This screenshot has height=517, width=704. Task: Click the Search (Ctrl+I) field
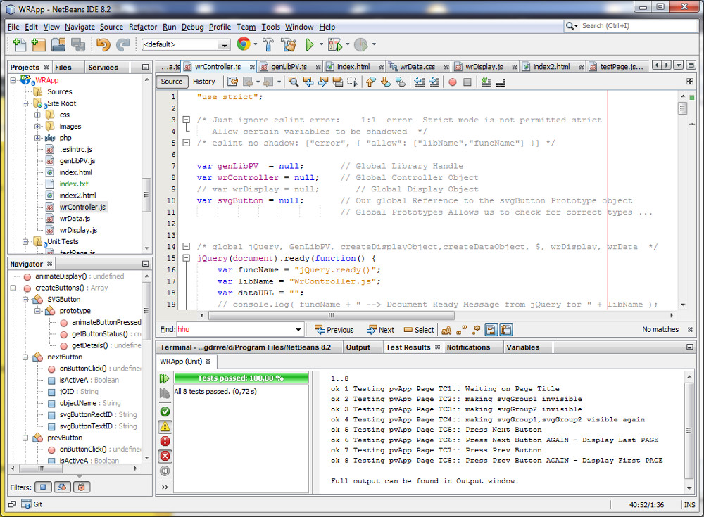[x=631, y=26]
